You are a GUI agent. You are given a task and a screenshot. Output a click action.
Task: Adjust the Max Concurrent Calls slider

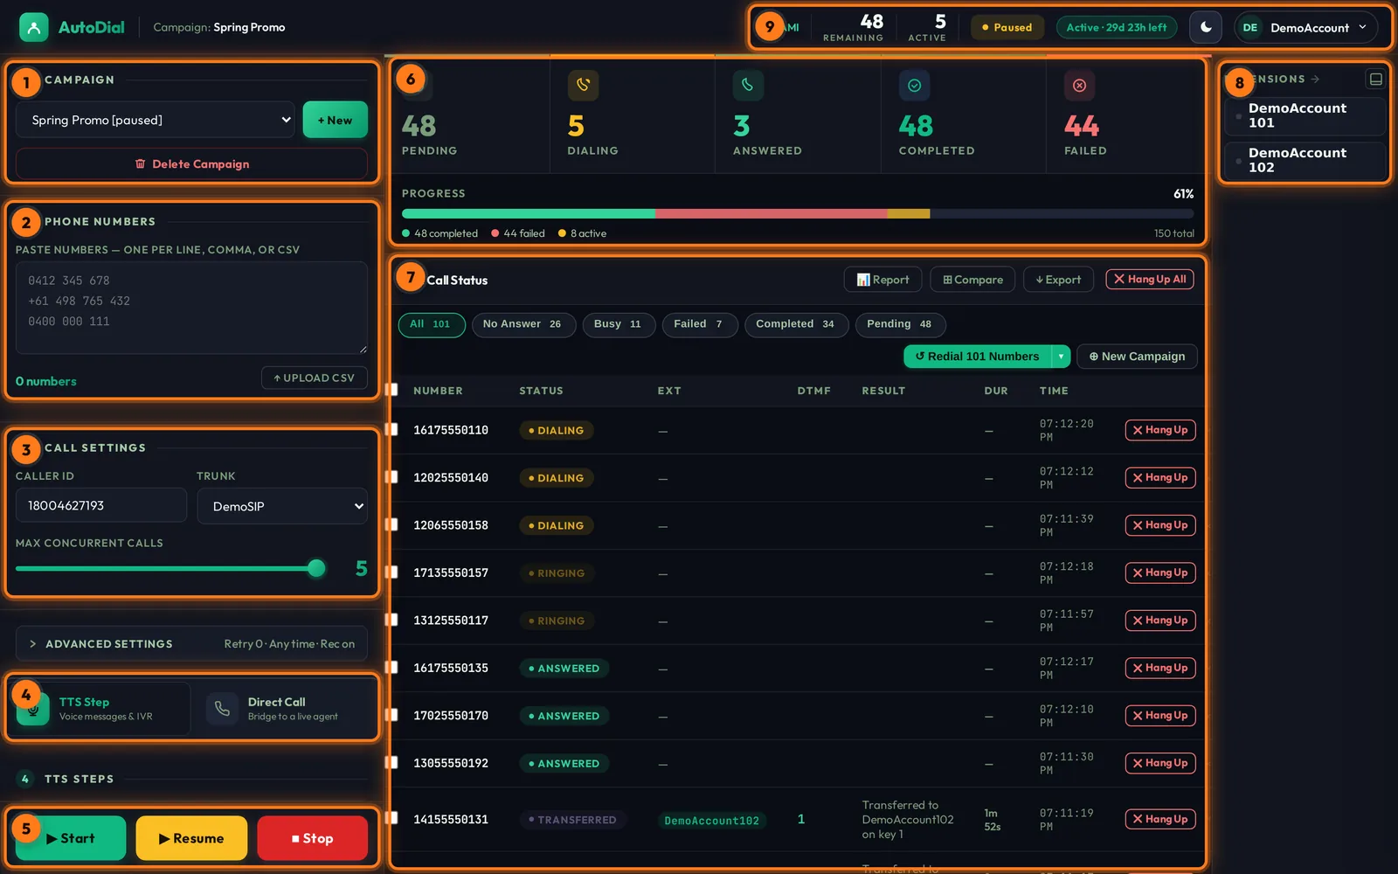click(171, 568)
